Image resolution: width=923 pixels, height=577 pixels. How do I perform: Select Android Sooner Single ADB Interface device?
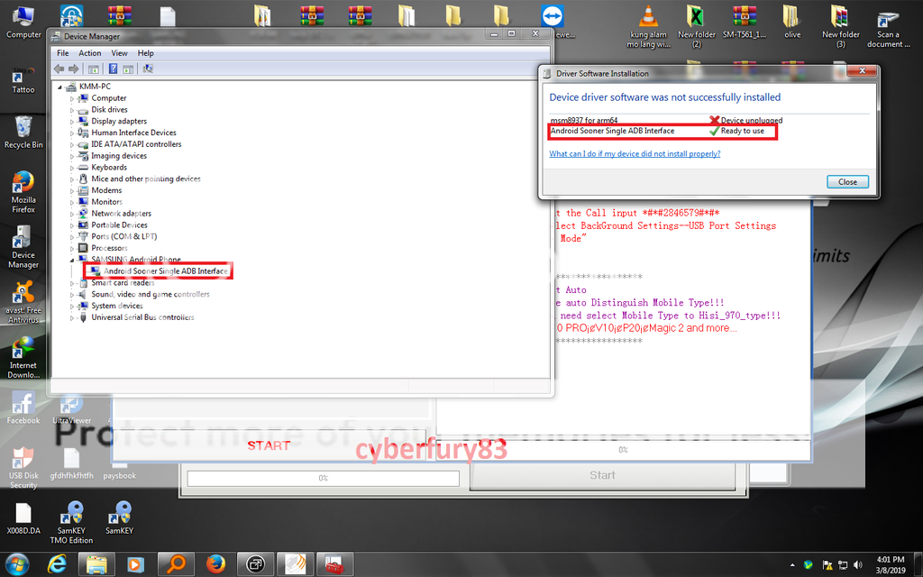[x=165, y=271]
